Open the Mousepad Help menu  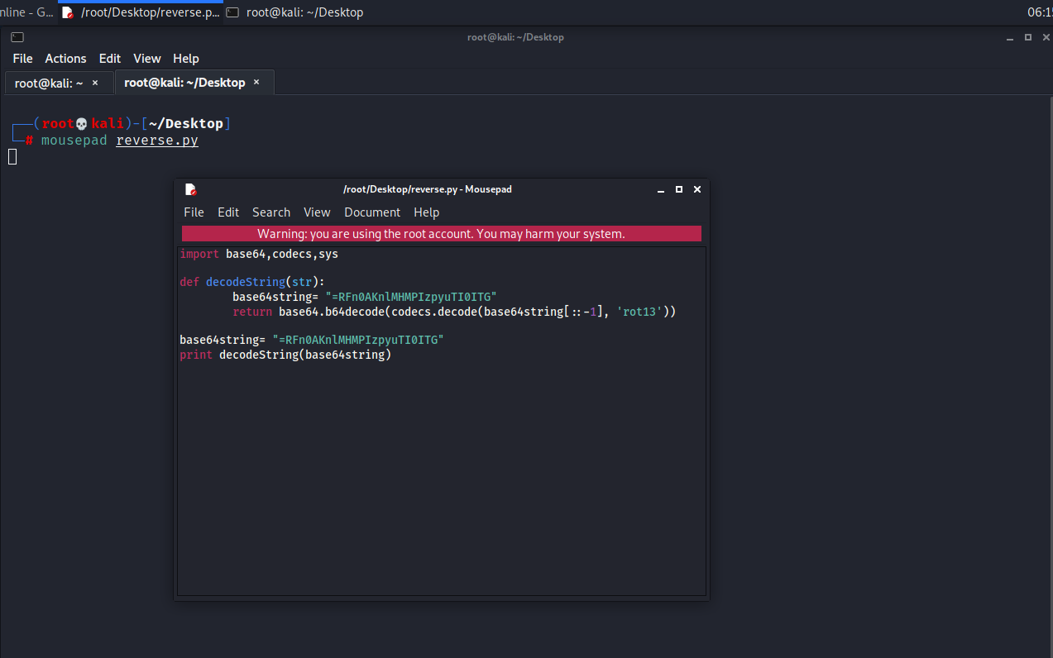426,212
